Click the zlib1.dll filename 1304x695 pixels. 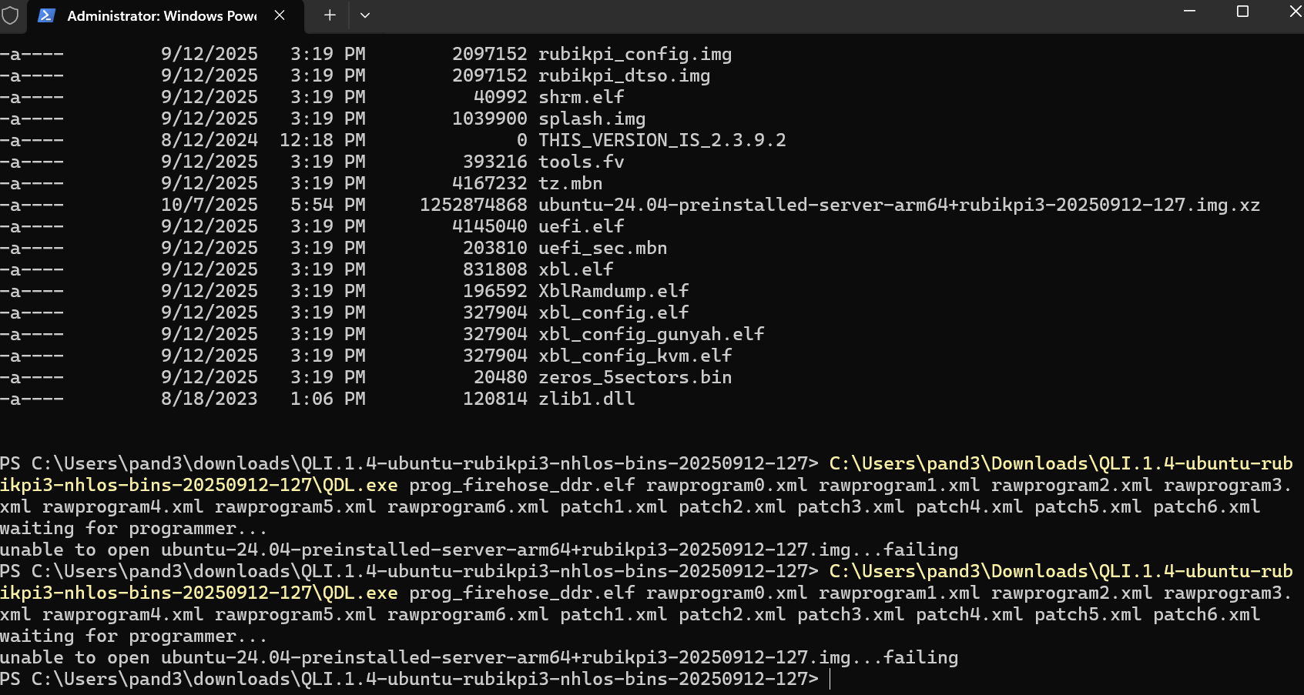(x=586, y=399)
